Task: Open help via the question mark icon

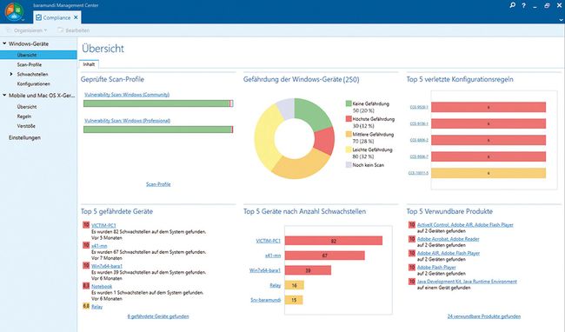Action: coord(523,5)
